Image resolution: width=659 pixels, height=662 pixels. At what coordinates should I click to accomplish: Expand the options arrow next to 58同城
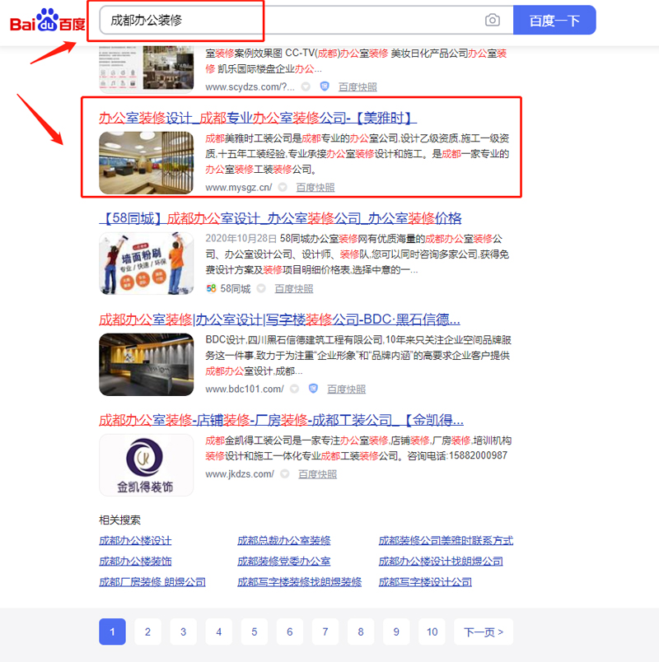click(261, 289)
